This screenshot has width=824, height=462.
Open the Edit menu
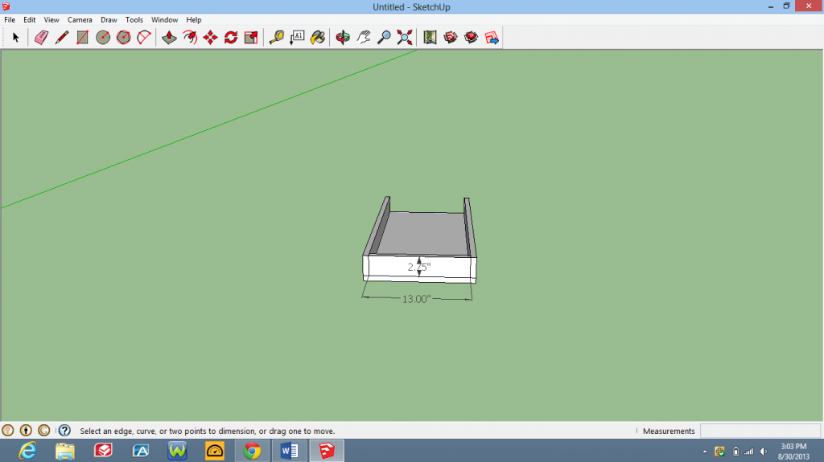[x=30, y=19]
